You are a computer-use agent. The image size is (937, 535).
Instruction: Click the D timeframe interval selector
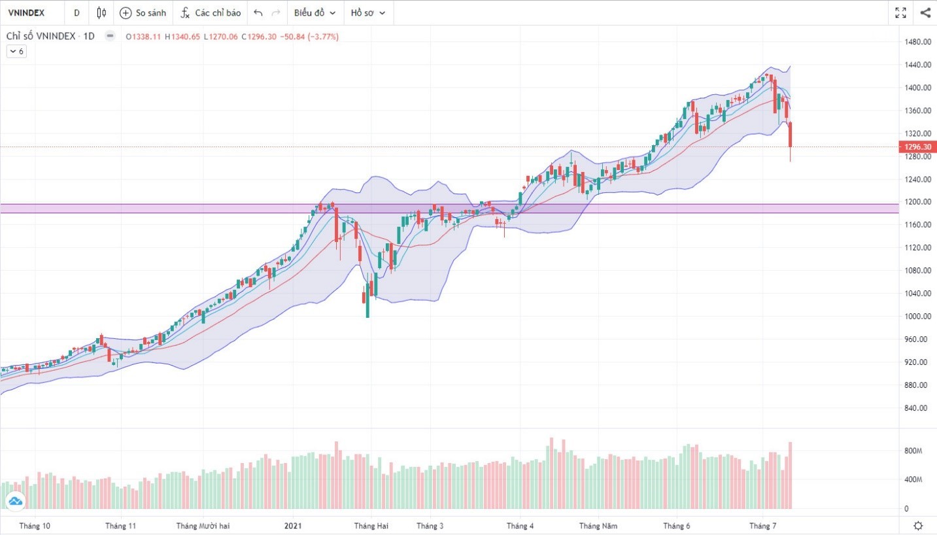pyautogui.click(x=77, y=12)
